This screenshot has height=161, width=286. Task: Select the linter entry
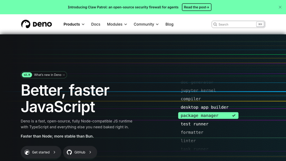tap(188, 141)
